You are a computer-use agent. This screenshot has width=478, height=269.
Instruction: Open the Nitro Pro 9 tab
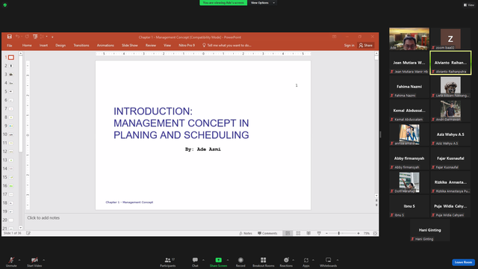(187, 46)
